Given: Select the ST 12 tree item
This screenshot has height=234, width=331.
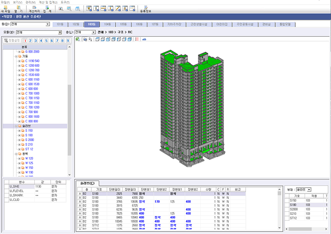Looking at the screenshot, I should click(29, 149).
